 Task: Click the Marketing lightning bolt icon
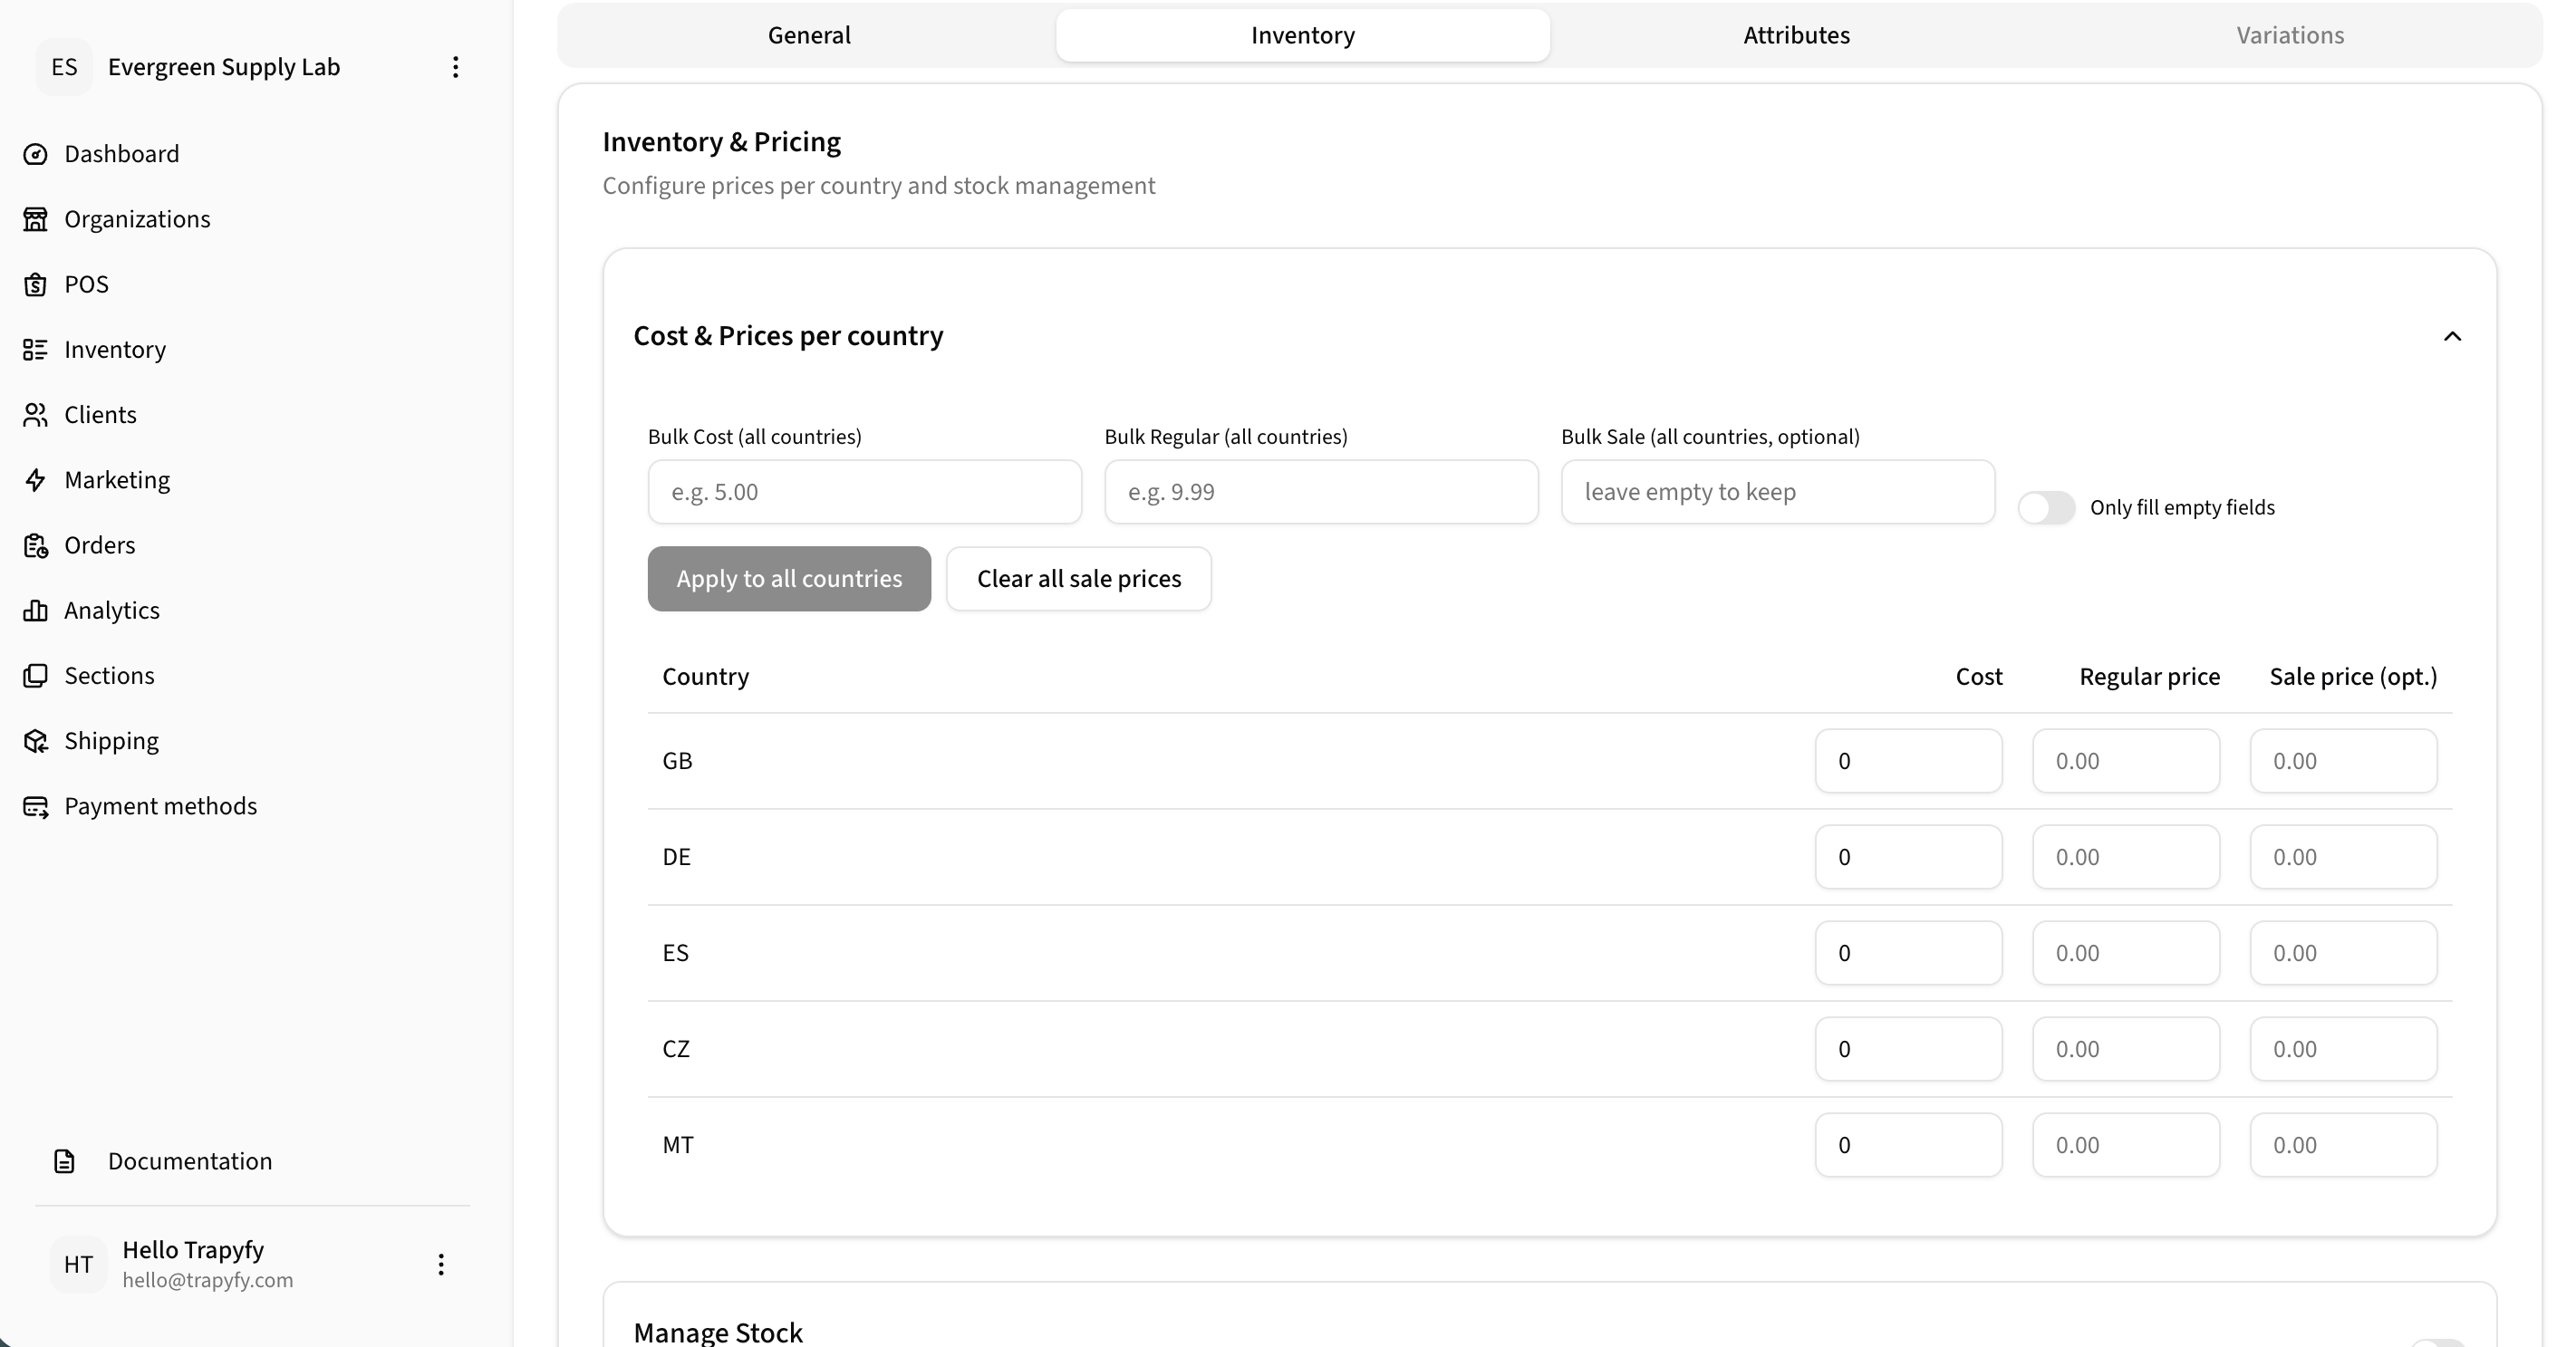pos(35,480)
